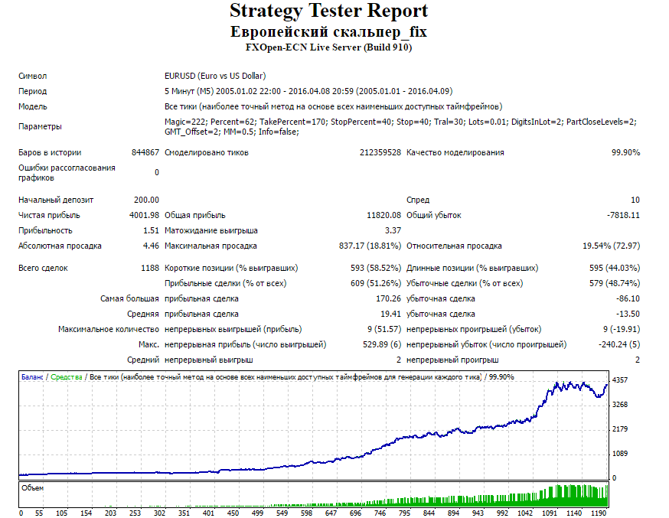The width and height of the screenshot is (669, 518).
Task: Select maximal consecutive loss -240.24 (5)
Action: [619, 345]
